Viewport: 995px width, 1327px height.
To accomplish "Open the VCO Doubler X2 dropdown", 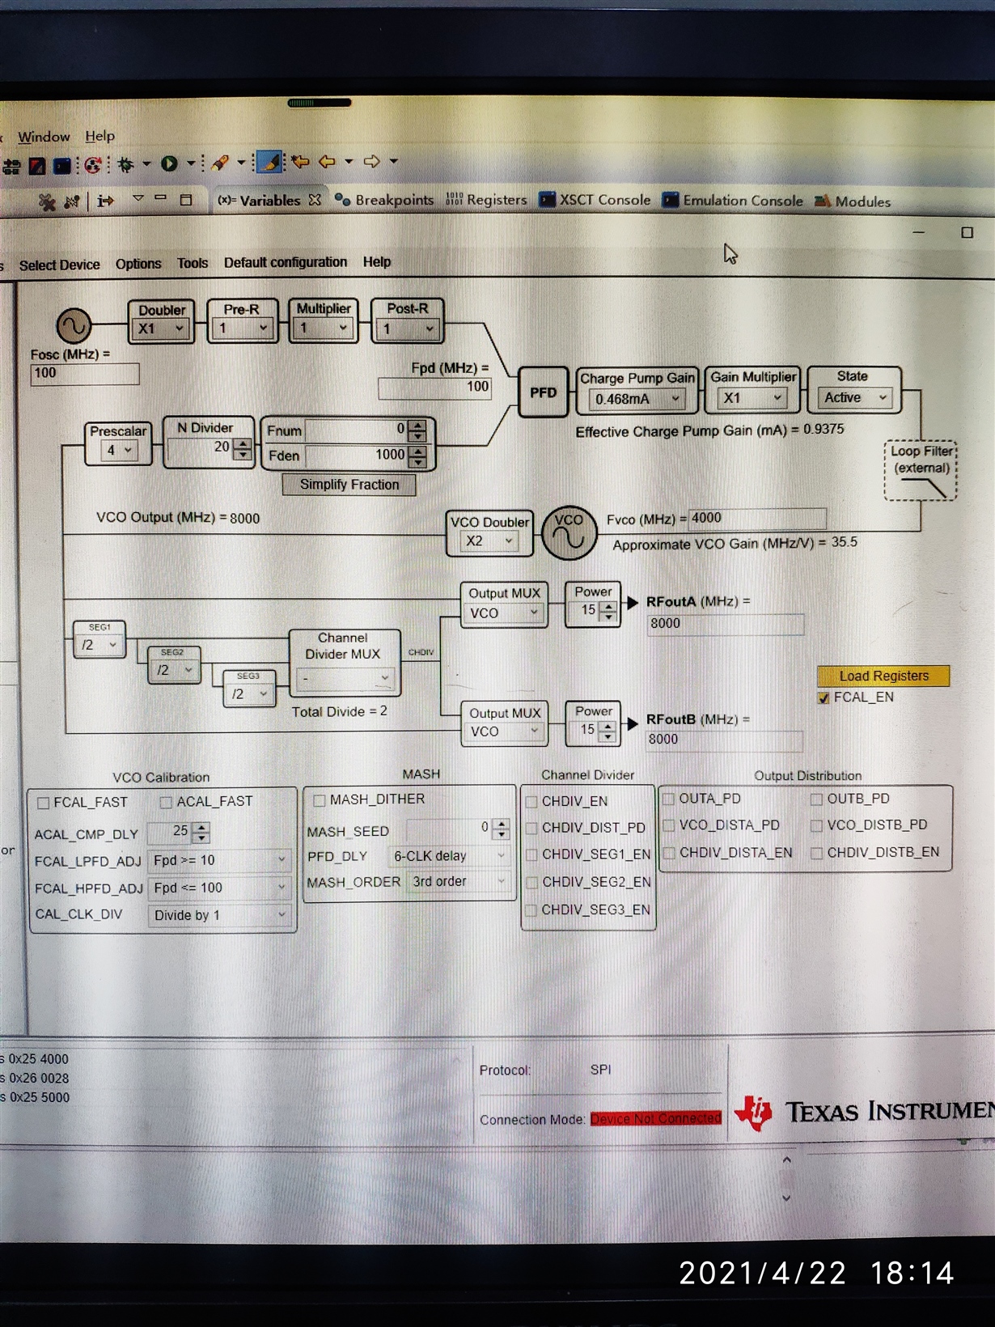I will pos(490,541).
